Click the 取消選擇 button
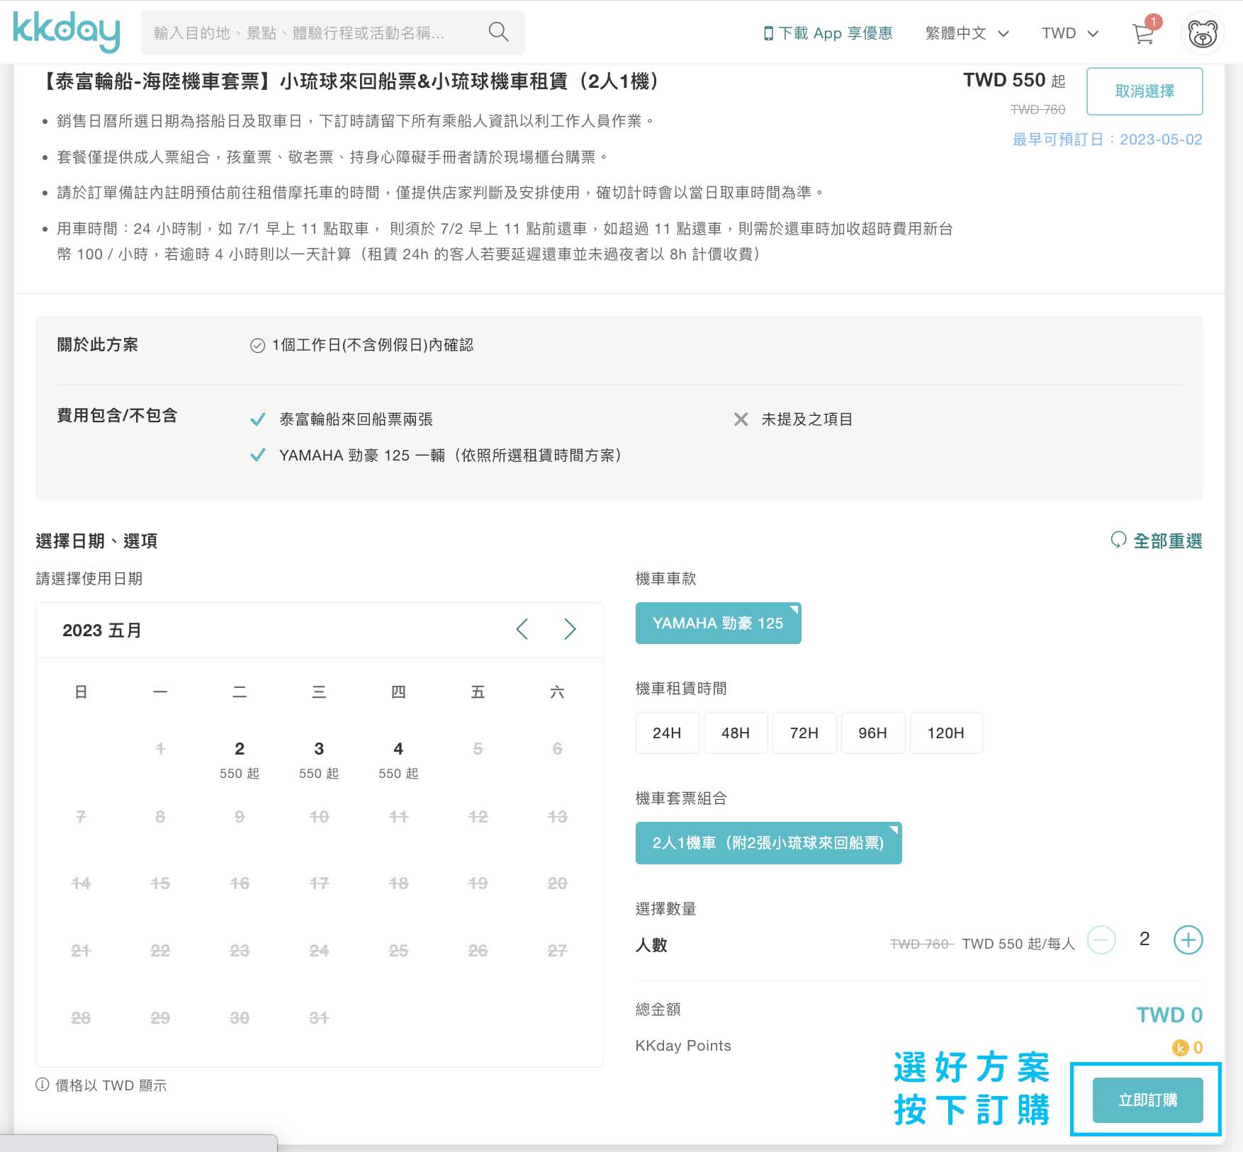 click(x=1144, y=91)
